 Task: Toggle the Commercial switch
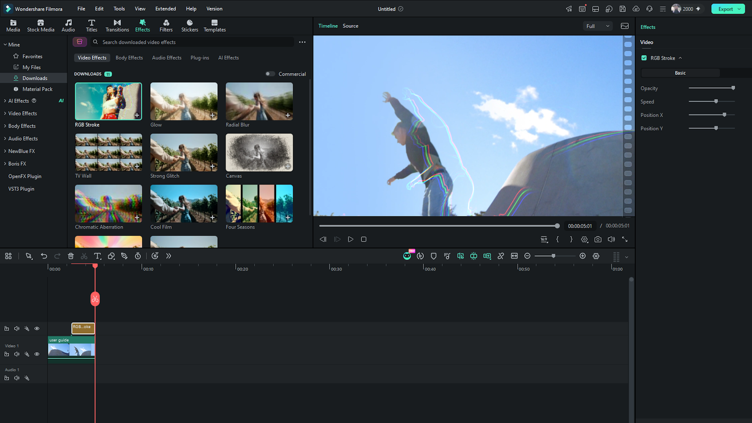point(270,74)
